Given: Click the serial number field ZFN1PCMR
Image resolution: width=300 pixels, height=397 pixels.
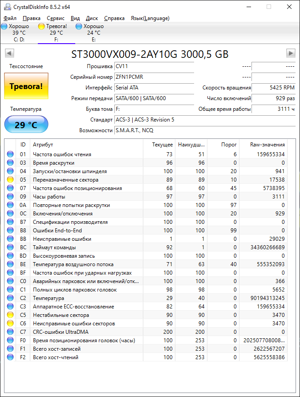Looking at the screenshot, I should (x=154, y=77).
